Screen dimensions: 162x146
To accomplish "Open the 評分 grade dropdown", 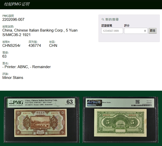I will tap(136, 31).
